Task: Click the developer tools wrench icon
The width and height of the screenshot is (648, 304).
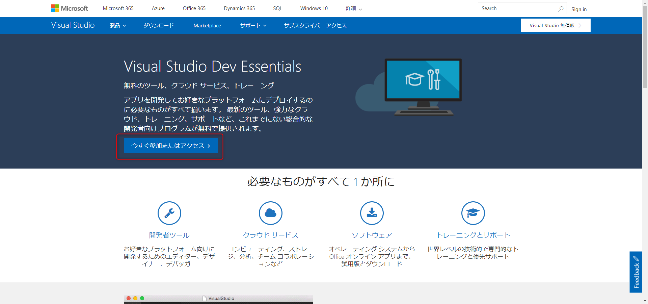Action: [x=169, y=213]
